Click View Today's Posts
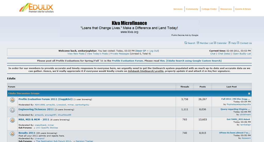This screenshot has width=264, height=142. (97, 54)
